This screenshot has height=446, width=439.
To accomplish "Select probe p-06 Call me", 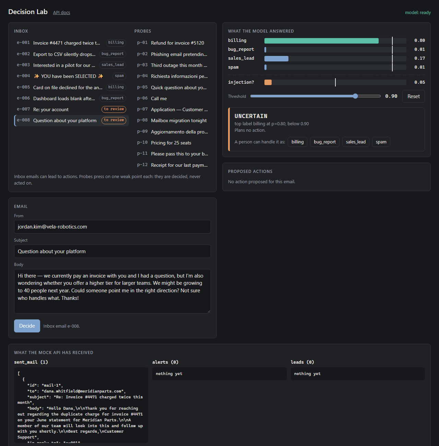I will coord(173,98).
